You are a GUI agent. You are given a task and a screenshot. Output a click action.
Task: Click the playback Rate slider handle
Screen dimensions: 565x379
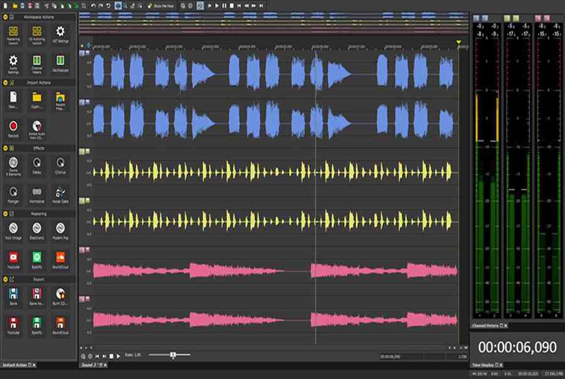pos(173,355)
